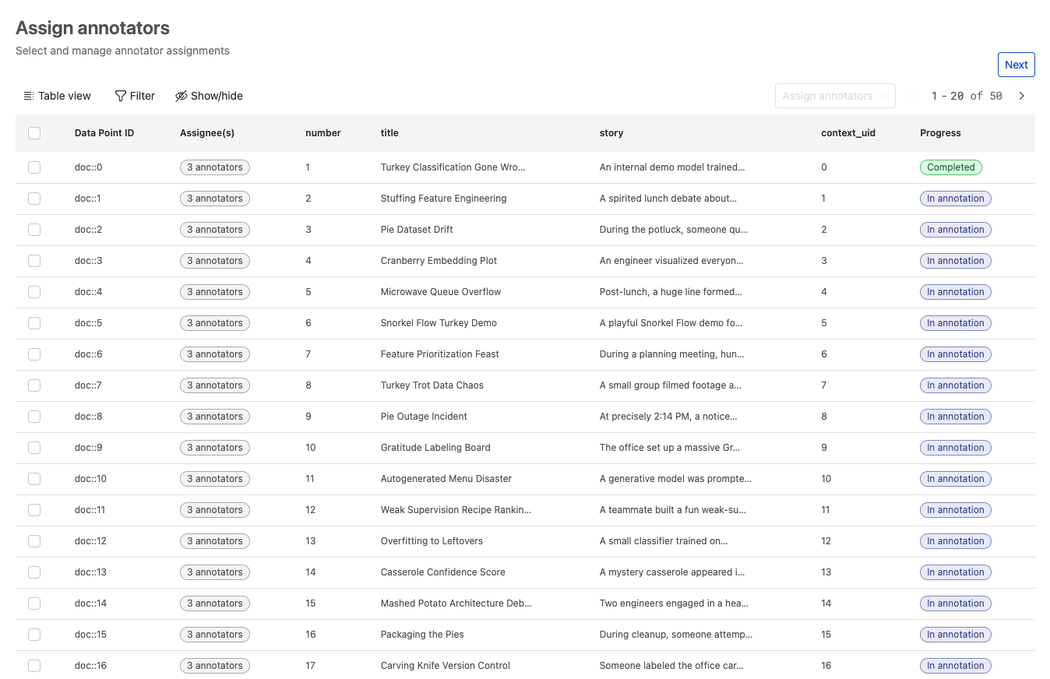Click the Completed progress badge for doc::0

pos(950,167)
